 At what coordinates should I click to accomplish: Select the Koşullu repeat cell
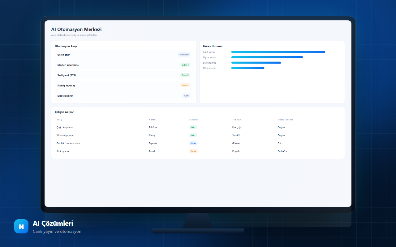pos(236,151)
